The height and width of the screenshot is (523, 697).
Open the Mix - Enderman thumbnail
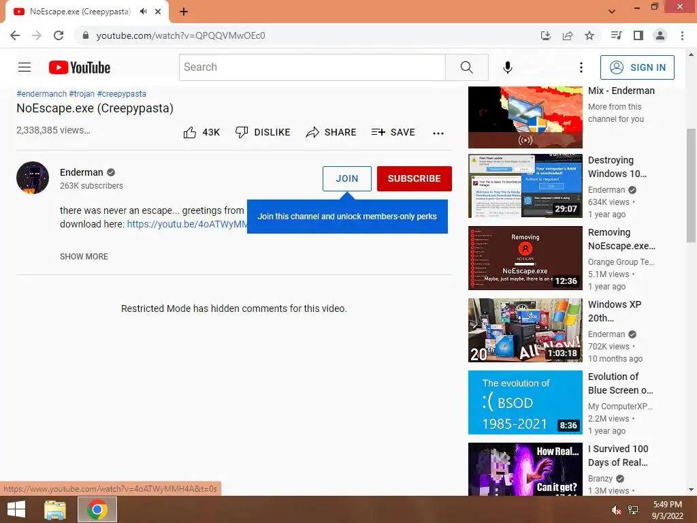[x=525, y=117]
